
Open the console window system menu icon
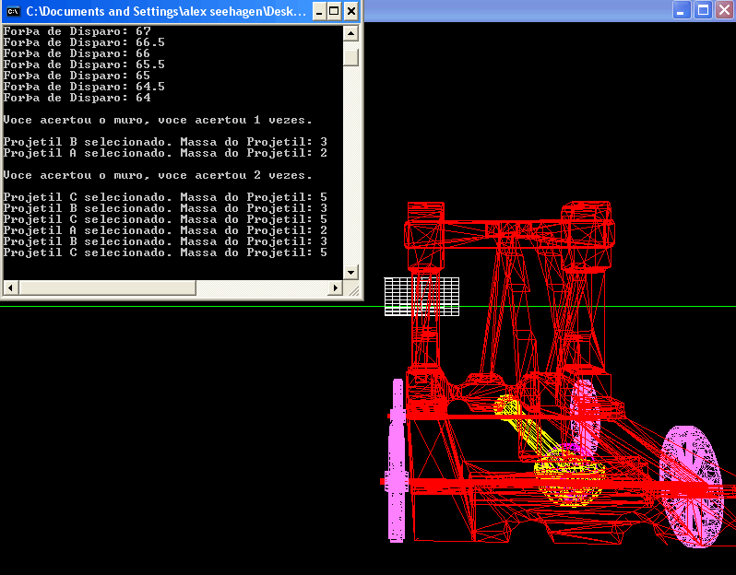13,11
